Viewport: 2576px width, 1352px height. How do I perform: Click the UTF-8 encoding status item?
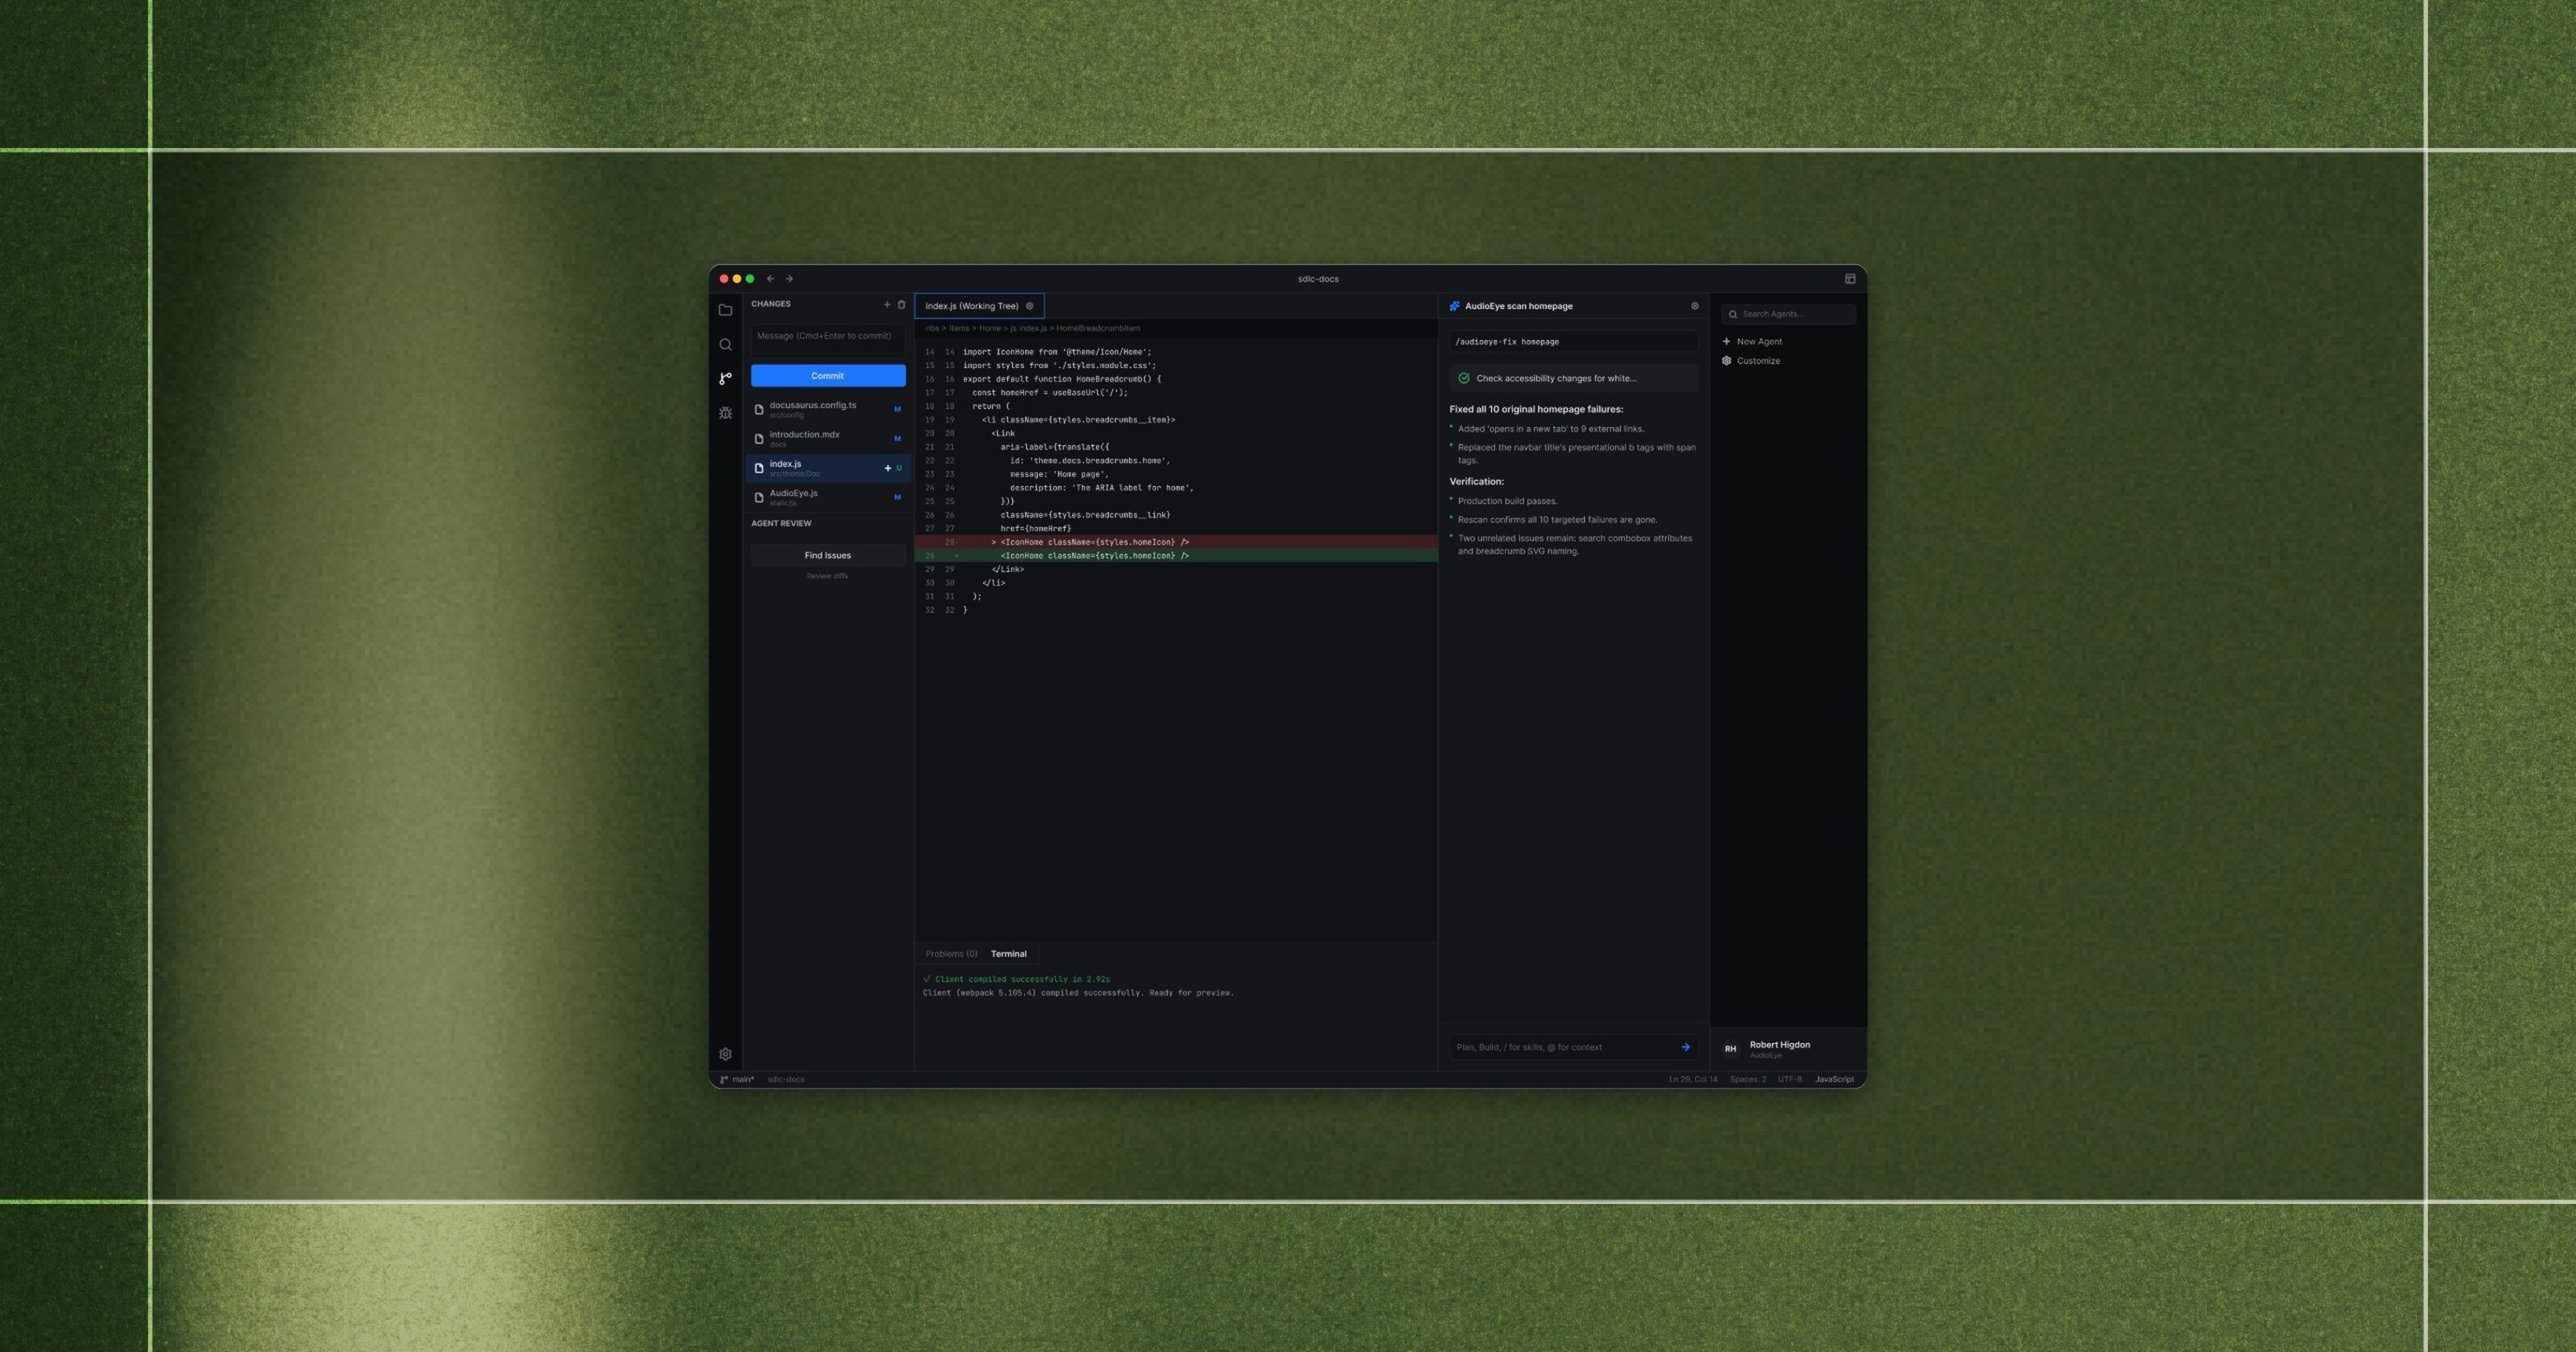pyautogui.click(x=1789, y=1079)
